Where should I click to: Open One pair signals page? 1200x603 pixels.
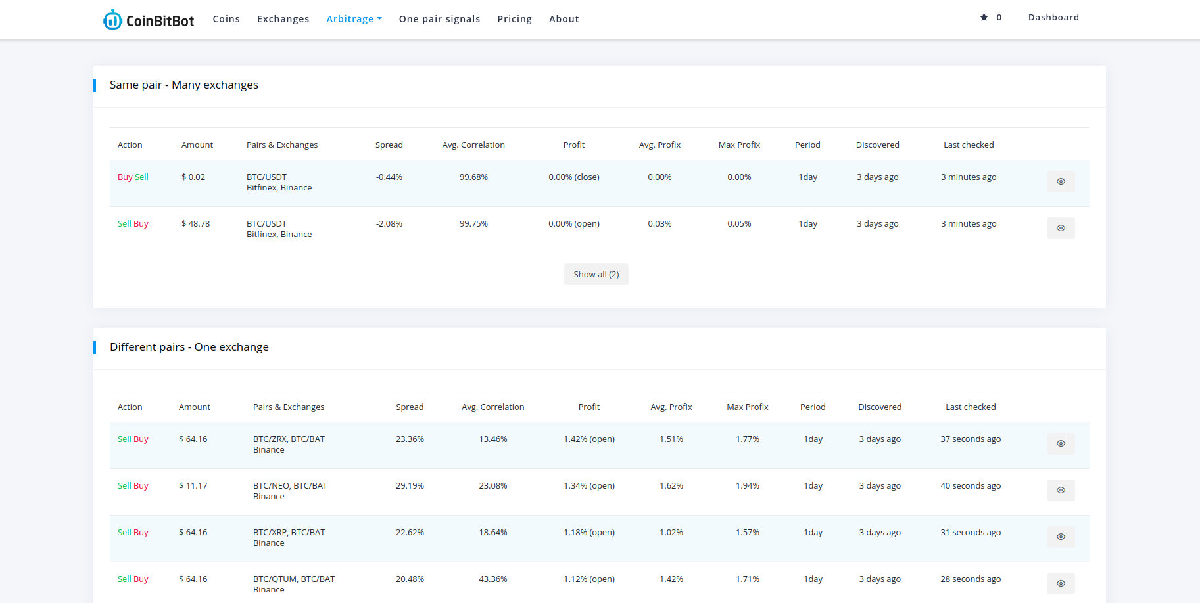point(439,19)
